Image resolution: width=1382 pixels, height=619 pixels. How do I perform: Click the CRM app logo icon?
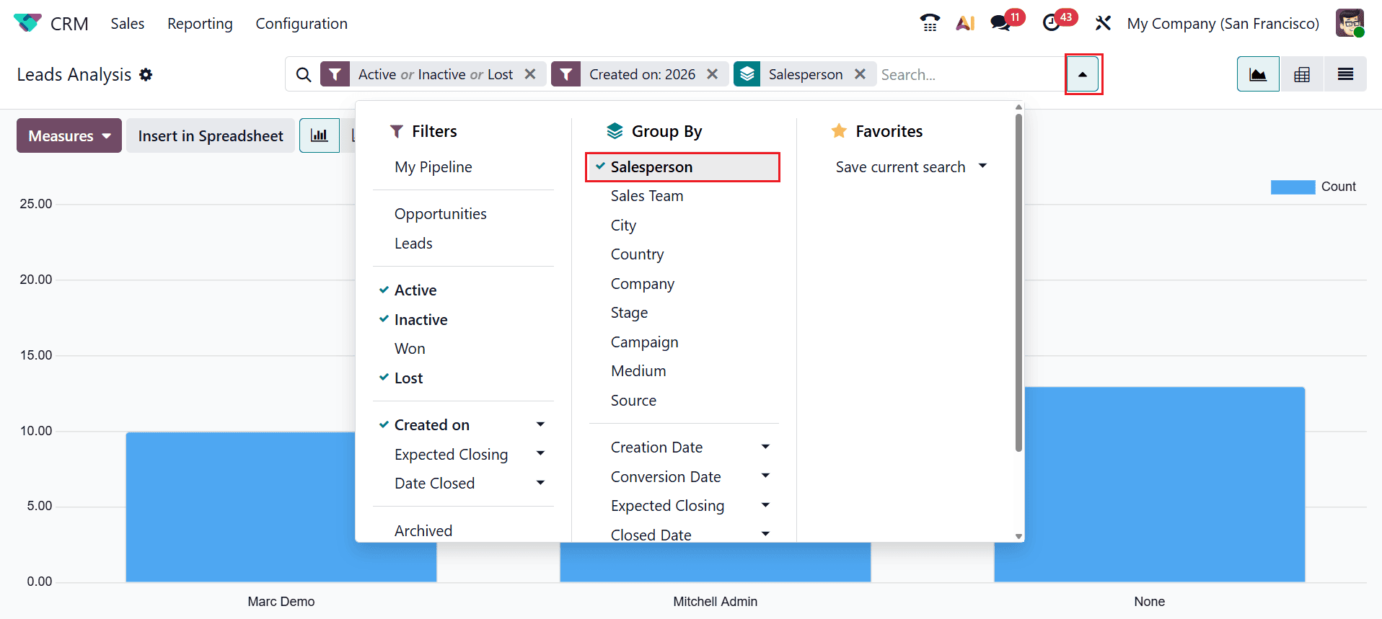point(27,23)
